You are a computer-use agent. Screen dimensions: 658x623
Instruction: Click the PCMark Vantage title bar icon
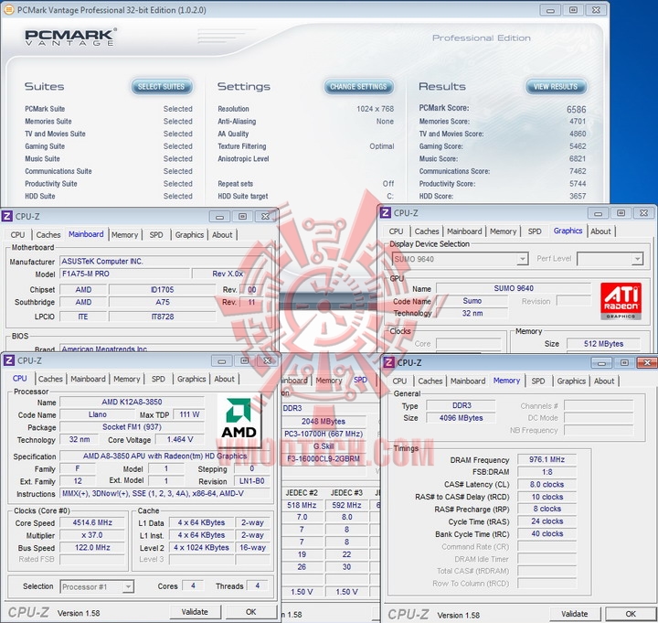tap(8, 10)
